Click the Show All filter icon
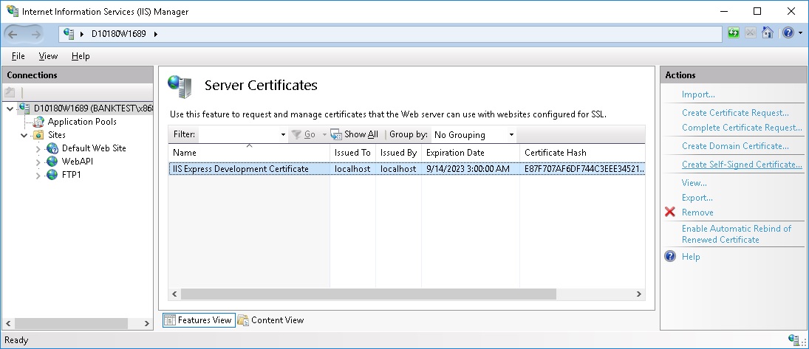The image size is (809, 349). tap(336, 134)
